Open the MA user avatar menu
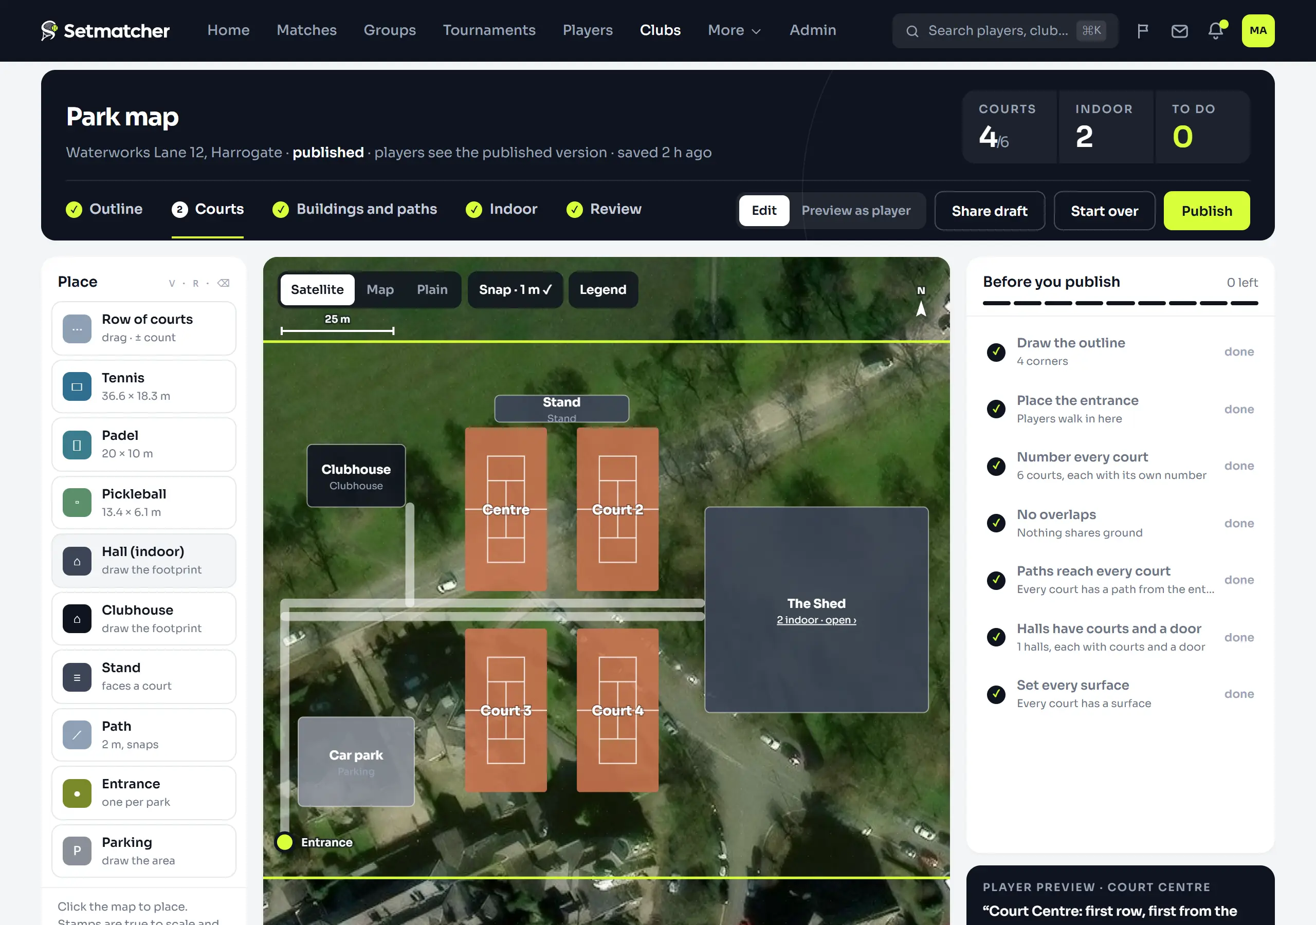1316x925 pixels. click(x=1257, y=31)
